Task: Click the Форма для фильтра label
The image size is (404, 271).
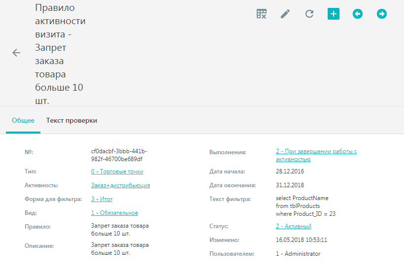Action: [53, 199]
